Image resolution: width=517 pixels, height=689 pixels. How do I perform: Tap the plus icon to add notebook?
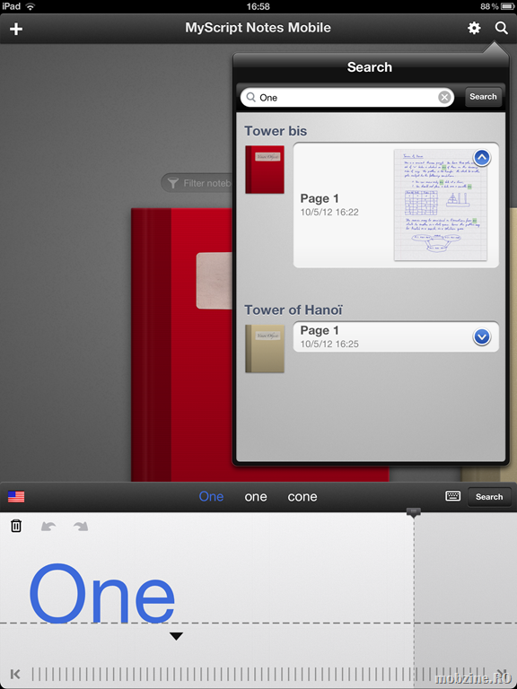point(16,29)
